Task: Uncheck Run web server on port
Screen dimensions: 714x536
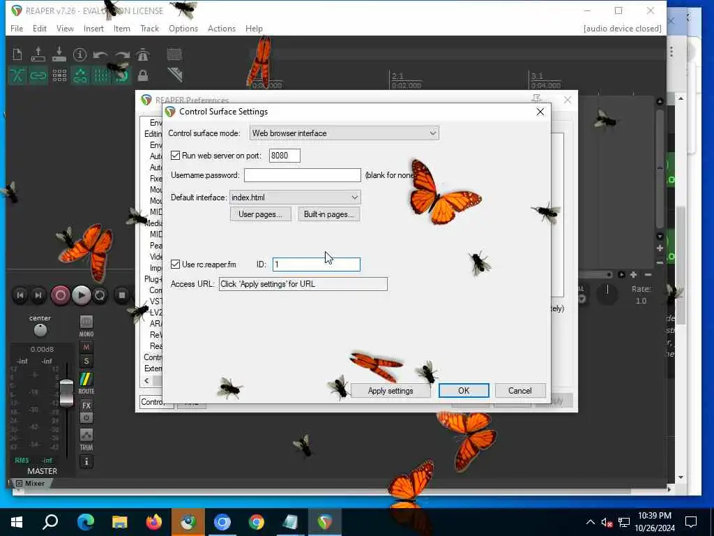Action: pyautogui.click(x=175, y=156)
